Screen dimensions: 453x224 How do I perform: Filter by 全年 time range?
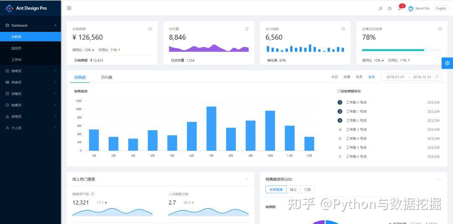372,77
